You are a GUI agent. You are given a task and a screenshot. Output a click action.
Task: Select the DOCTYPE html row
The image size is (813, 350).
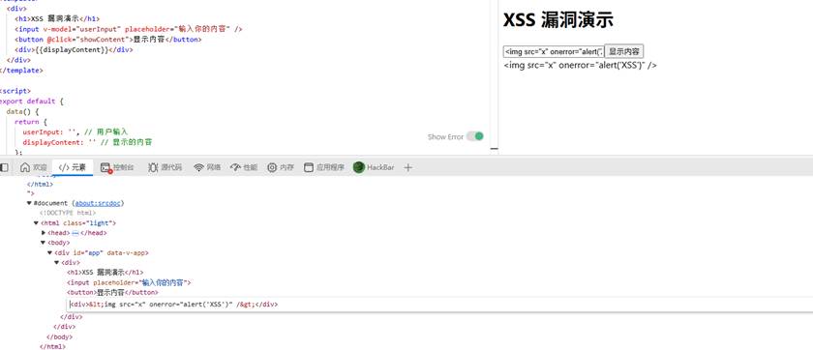(68, 213)
